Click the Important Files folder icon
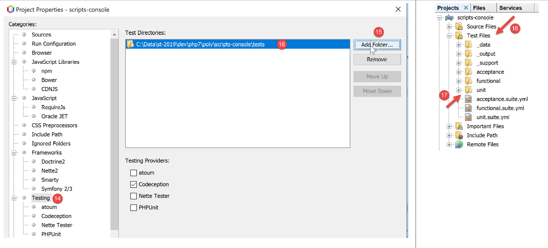This screenshot has width=548, height=248. coord(459,126)
